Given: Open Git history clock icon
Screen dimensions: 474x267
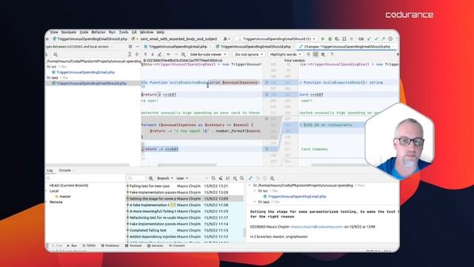Looking at the screenshot, I should 390,39.
